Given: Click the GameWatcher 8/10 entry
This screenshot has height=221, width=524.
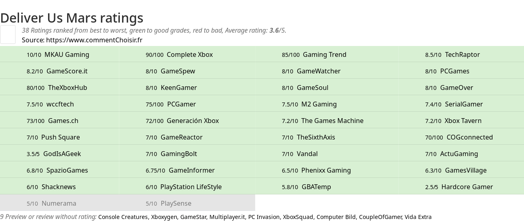Looking at the screenshot, I should [311, 71].
